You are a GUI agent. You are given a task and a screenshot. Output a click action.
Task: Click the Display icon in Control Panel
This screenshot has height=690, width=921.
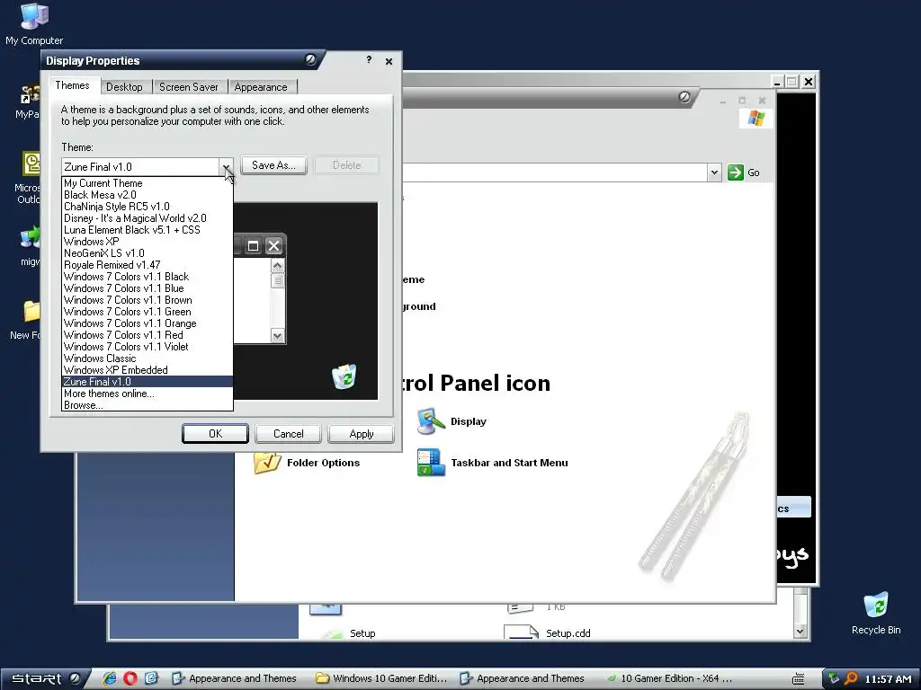click(431, 421)
